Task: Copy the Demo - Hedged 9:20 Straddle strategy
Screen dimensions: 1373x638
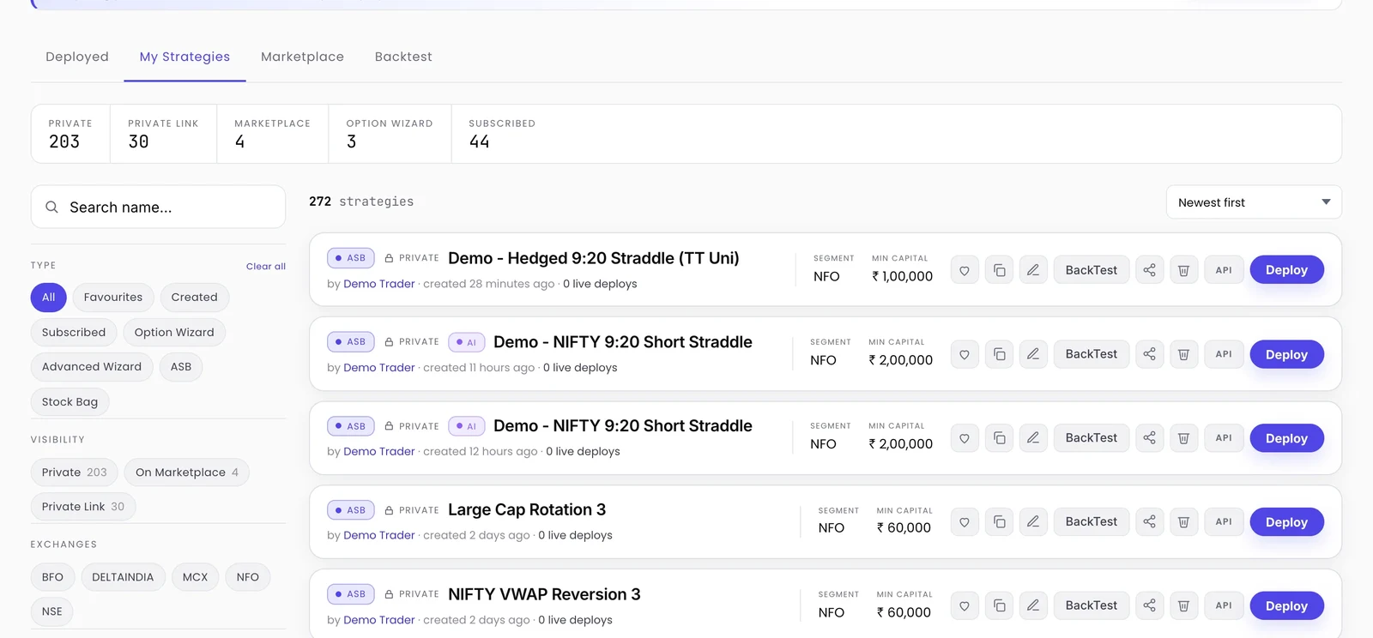Action: (999, 270)
